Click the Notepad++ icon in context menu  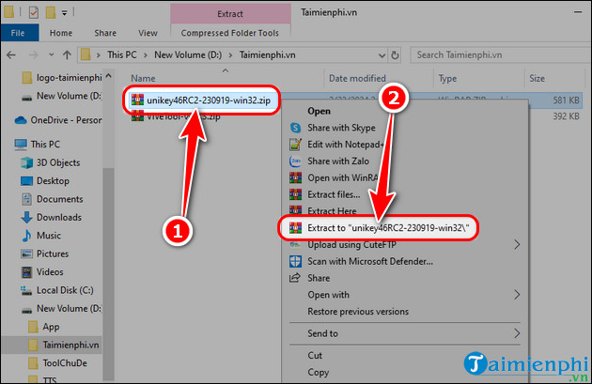295,144
